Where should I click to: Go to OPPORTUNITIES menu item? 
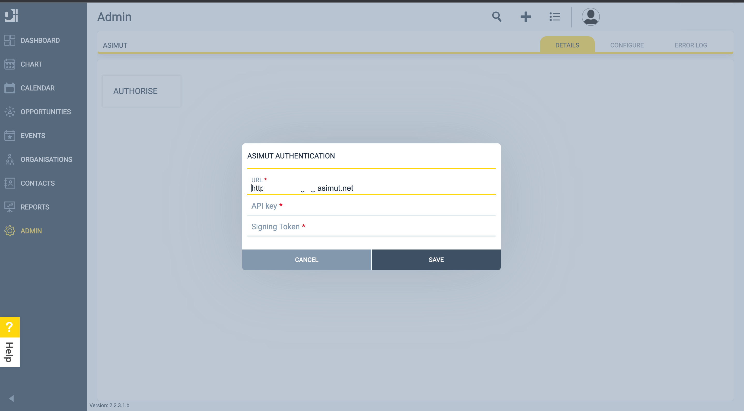tap(46, 112)
